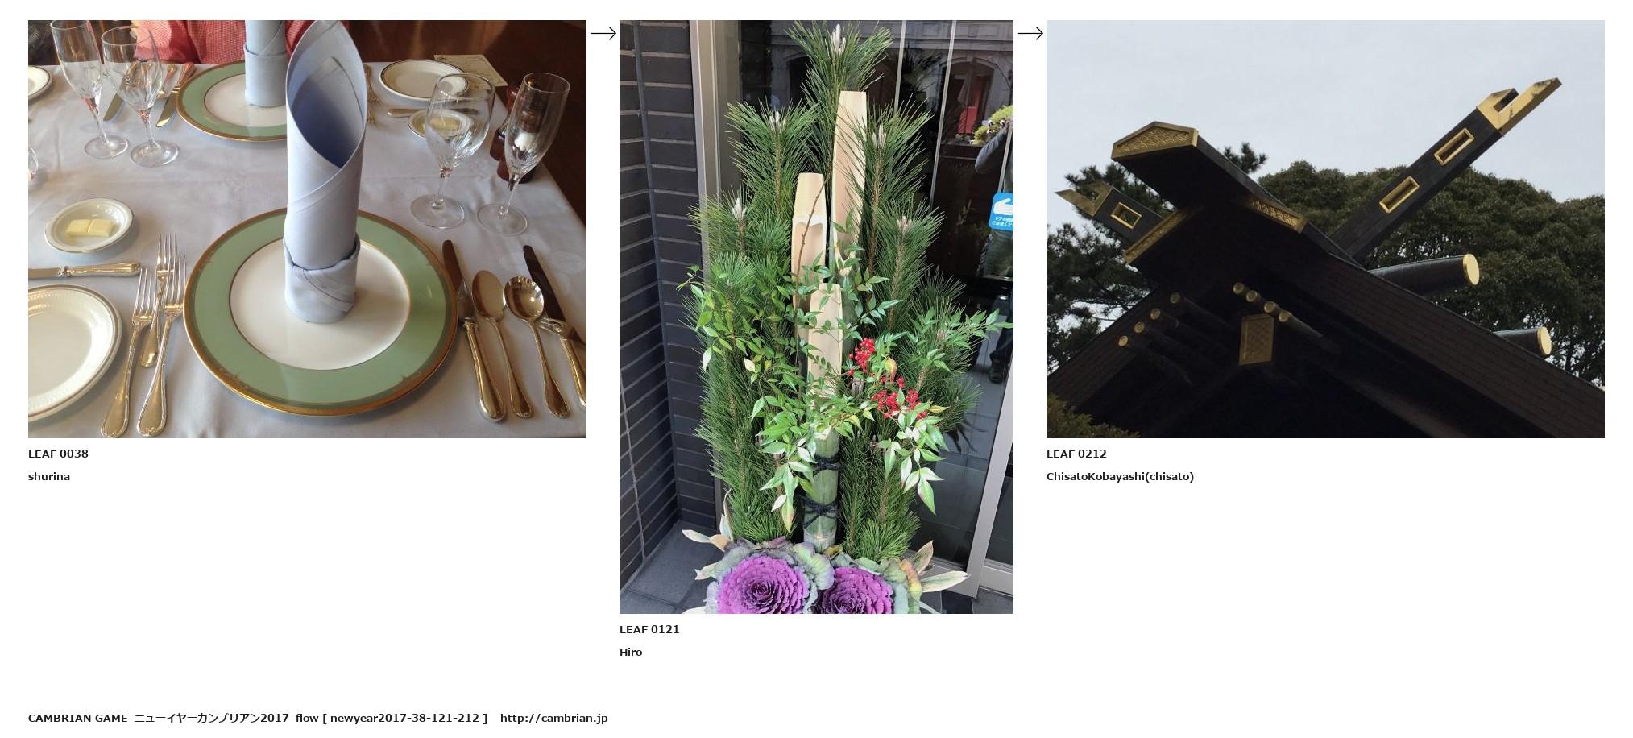Open the http://cambrian.jp link
The image size is (1633, 738).
tap(553, 718)
